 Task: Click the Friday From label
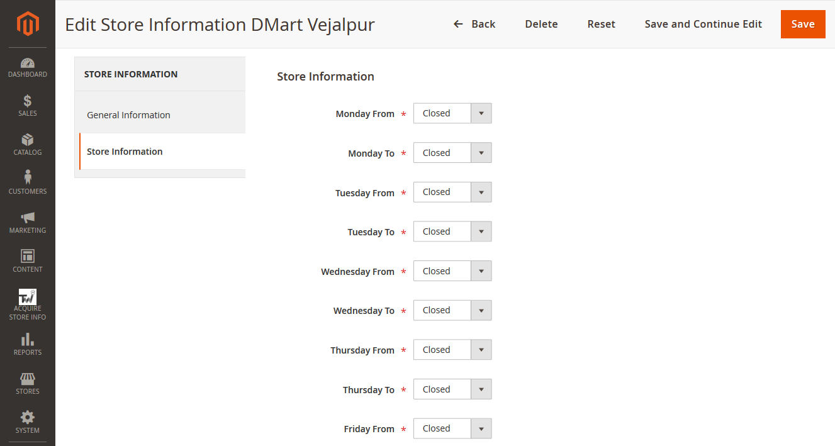pos(369,429)
